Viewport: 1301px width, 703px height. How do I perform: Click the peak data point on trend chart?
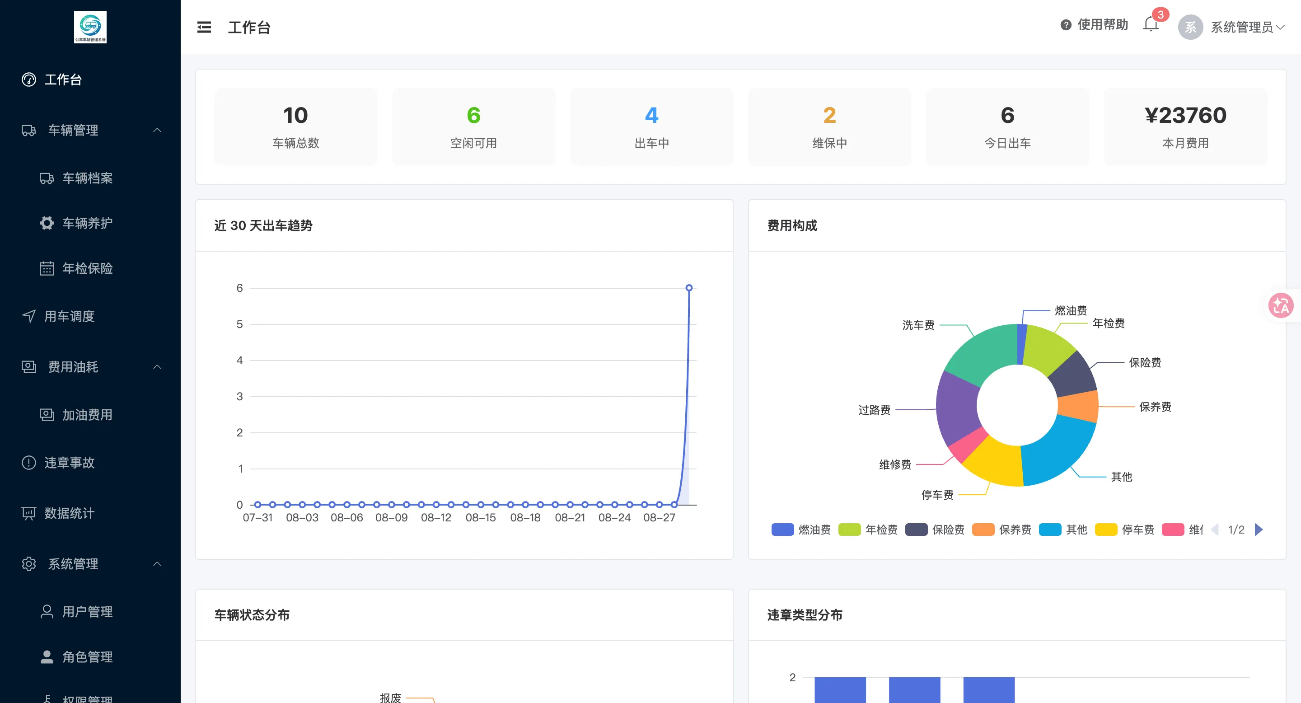coord(689,288)
